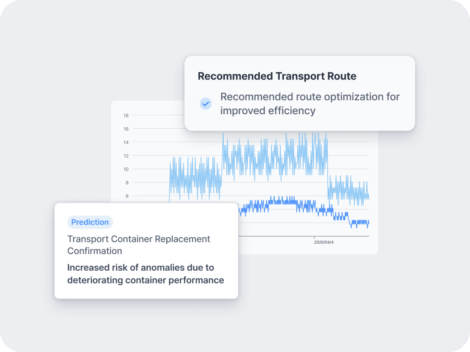Click the 10 y-axis label
Image resolution: width=470 pixels, height=352 pixels.
pyautogui.click(x=126, y=169)
